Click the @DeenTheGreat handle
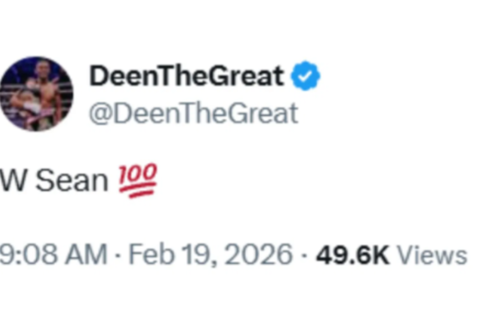 [x=192, y=113]
